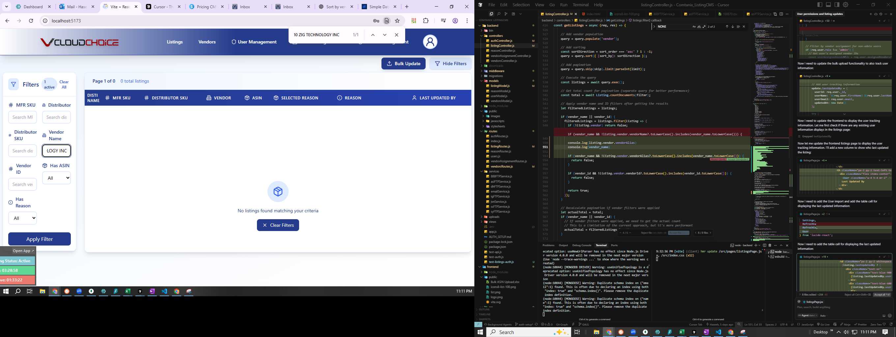896x337 pixels.
Task: Switch to Debug Console tab
Action: pos(581,245)
